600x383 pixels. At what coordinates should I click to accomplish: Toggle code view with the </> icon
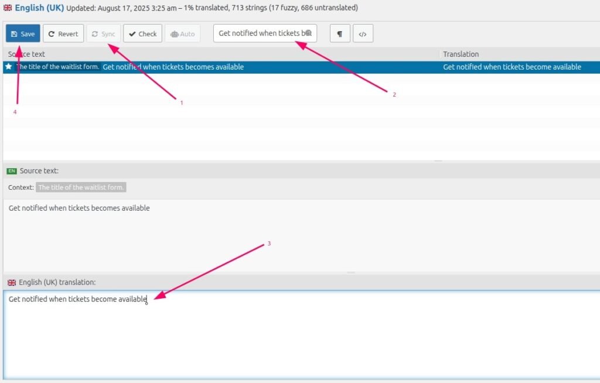[363, 34]
